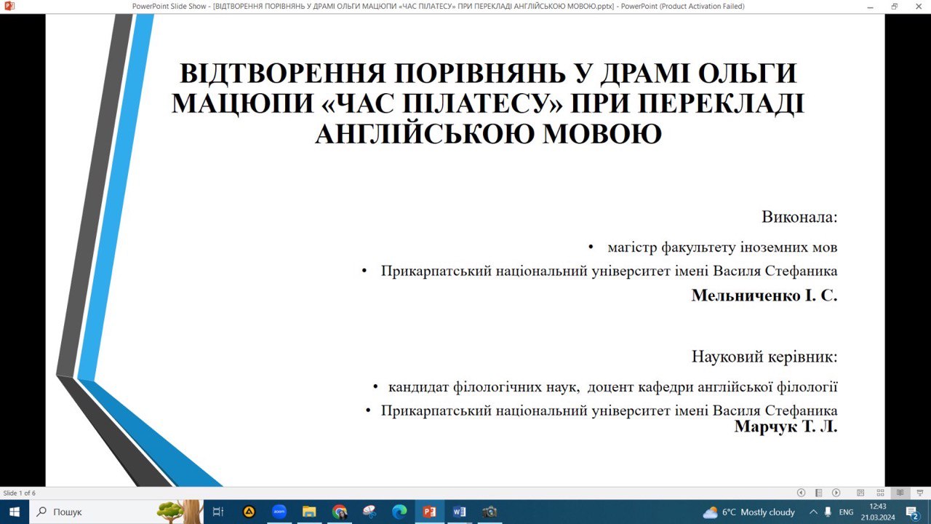Toggle the ENG input language indicator
Viewport: 931px width, 524px height.
846,512
